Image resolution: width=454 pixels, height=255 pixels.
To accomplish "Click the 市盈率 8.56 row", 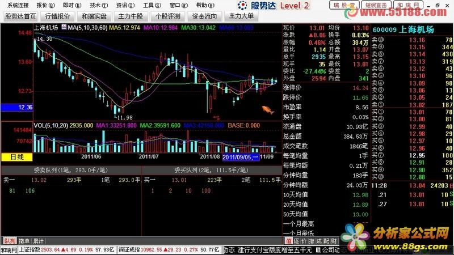I will [326, 107].
